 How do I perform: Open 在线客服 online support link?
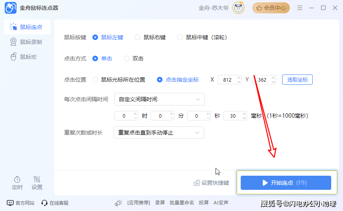55,203
